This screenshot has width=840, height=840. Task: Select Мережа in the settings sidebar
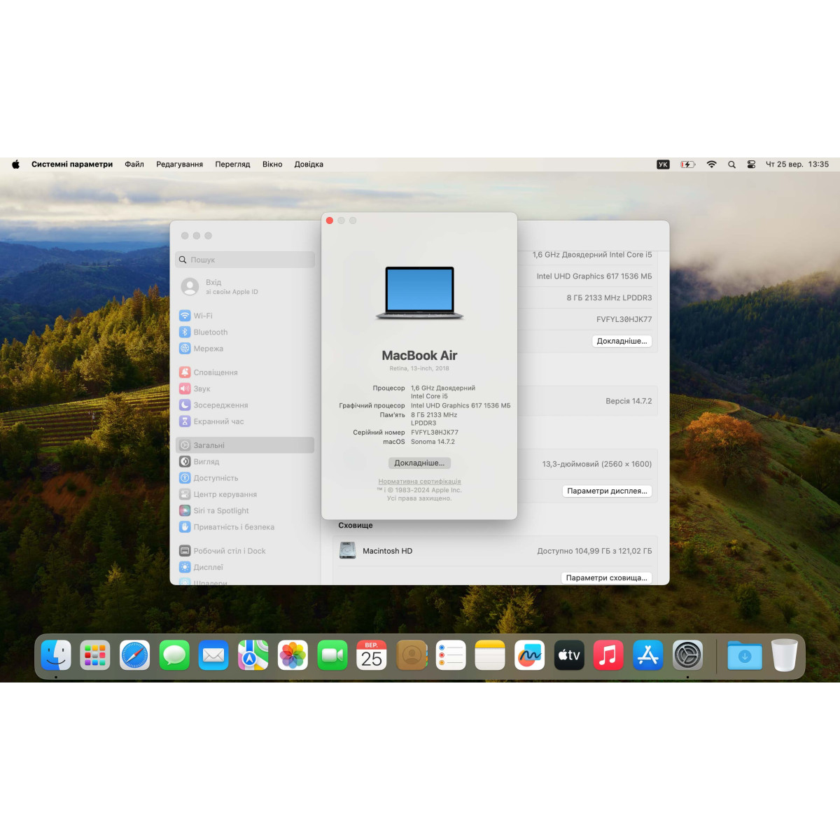(245, 349)
